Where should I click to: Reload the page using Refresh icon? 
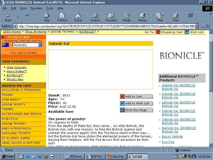62,18
